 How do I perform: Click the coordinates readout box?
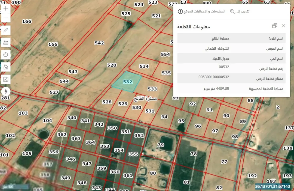272,186
